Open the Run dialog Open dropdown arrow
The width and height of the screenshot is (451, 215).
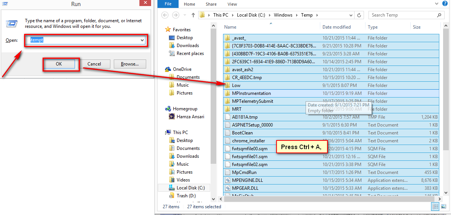(x=142, y=41)
